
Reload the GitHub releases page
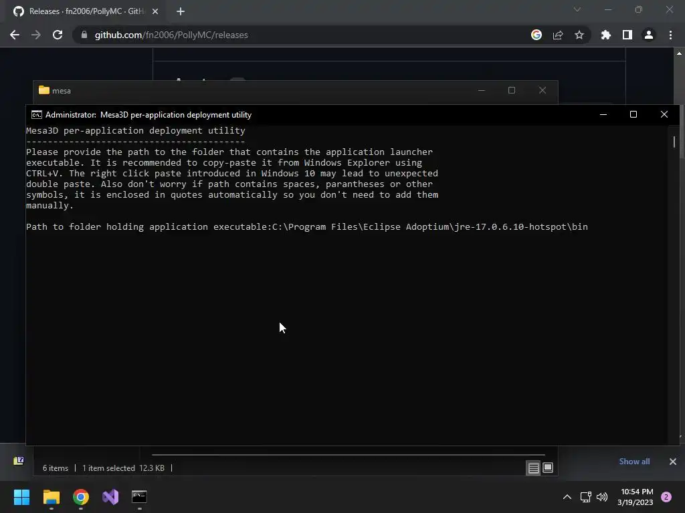click(x=58, y=35)
